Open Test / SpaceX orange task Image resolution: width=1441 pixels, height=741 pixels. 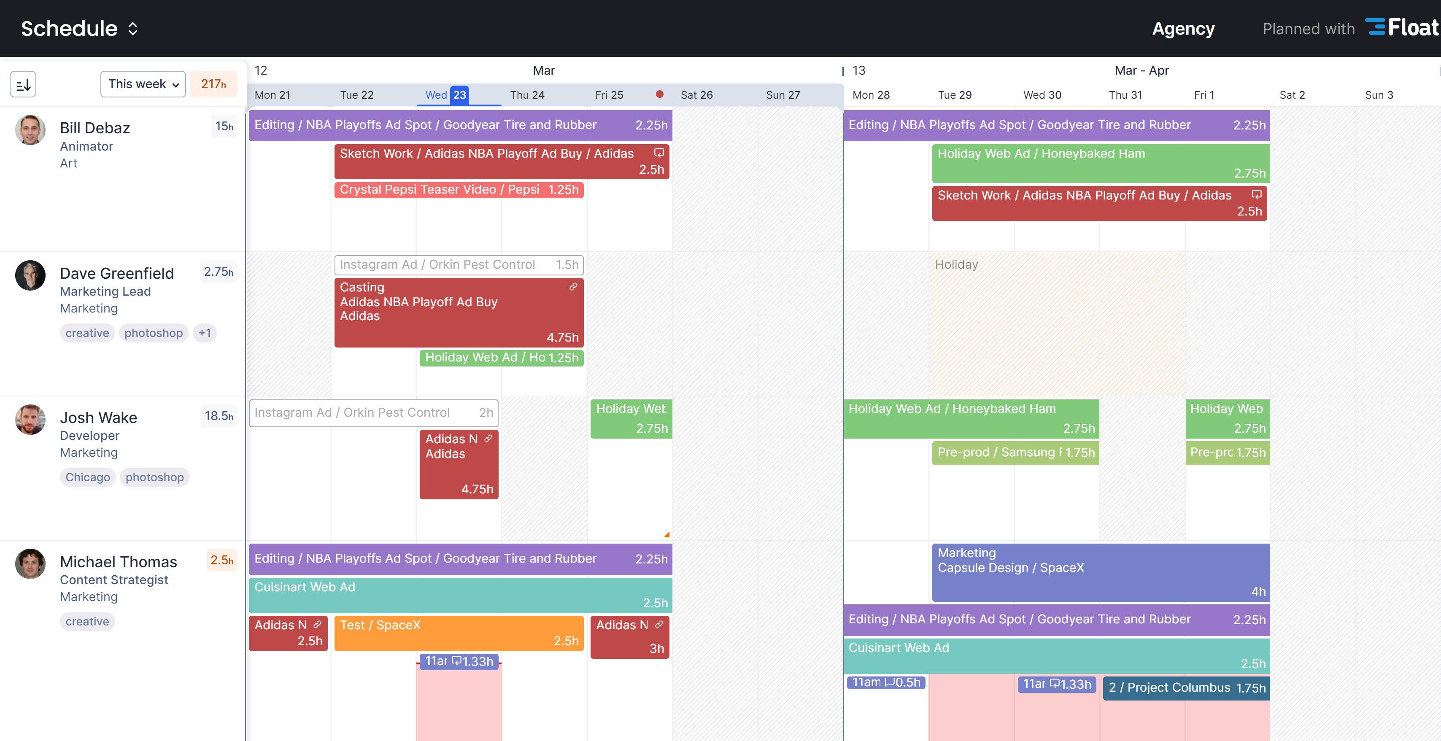459,633
